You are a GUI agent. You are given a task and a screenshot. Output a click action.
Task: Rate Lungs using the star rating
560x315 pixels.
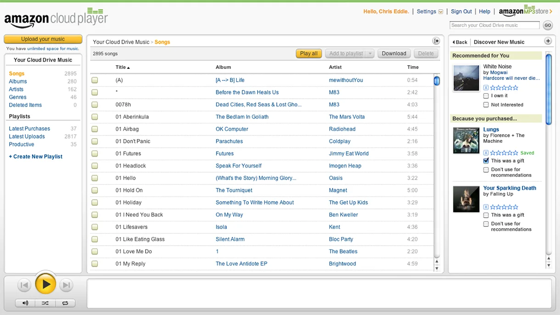504,153
